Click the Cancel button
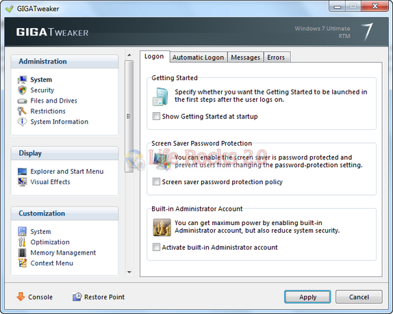Image resolution: width=393 pixels, height=314 pixels. (x=359, y=297)
